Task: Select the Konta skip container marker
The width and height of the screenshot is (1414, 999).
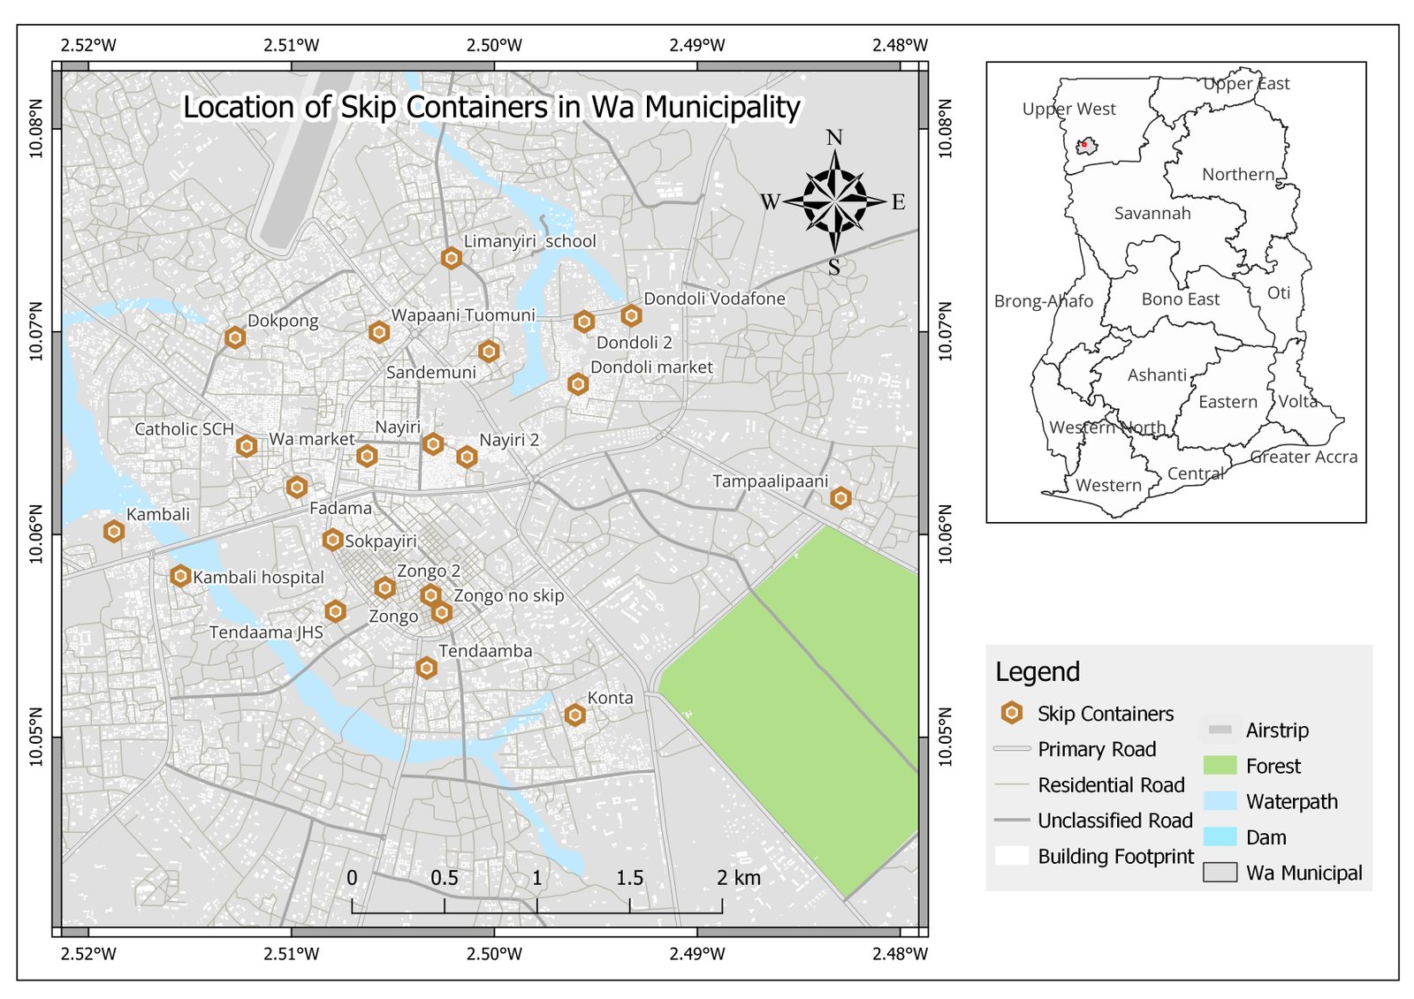Action: tap(575, 715)
